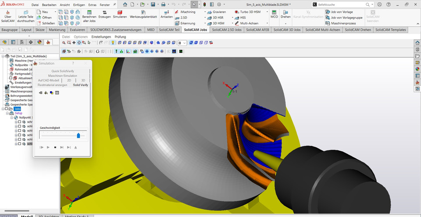Click the simulation play button
Viewport: 421px width, 217px height.
[48, 147]
